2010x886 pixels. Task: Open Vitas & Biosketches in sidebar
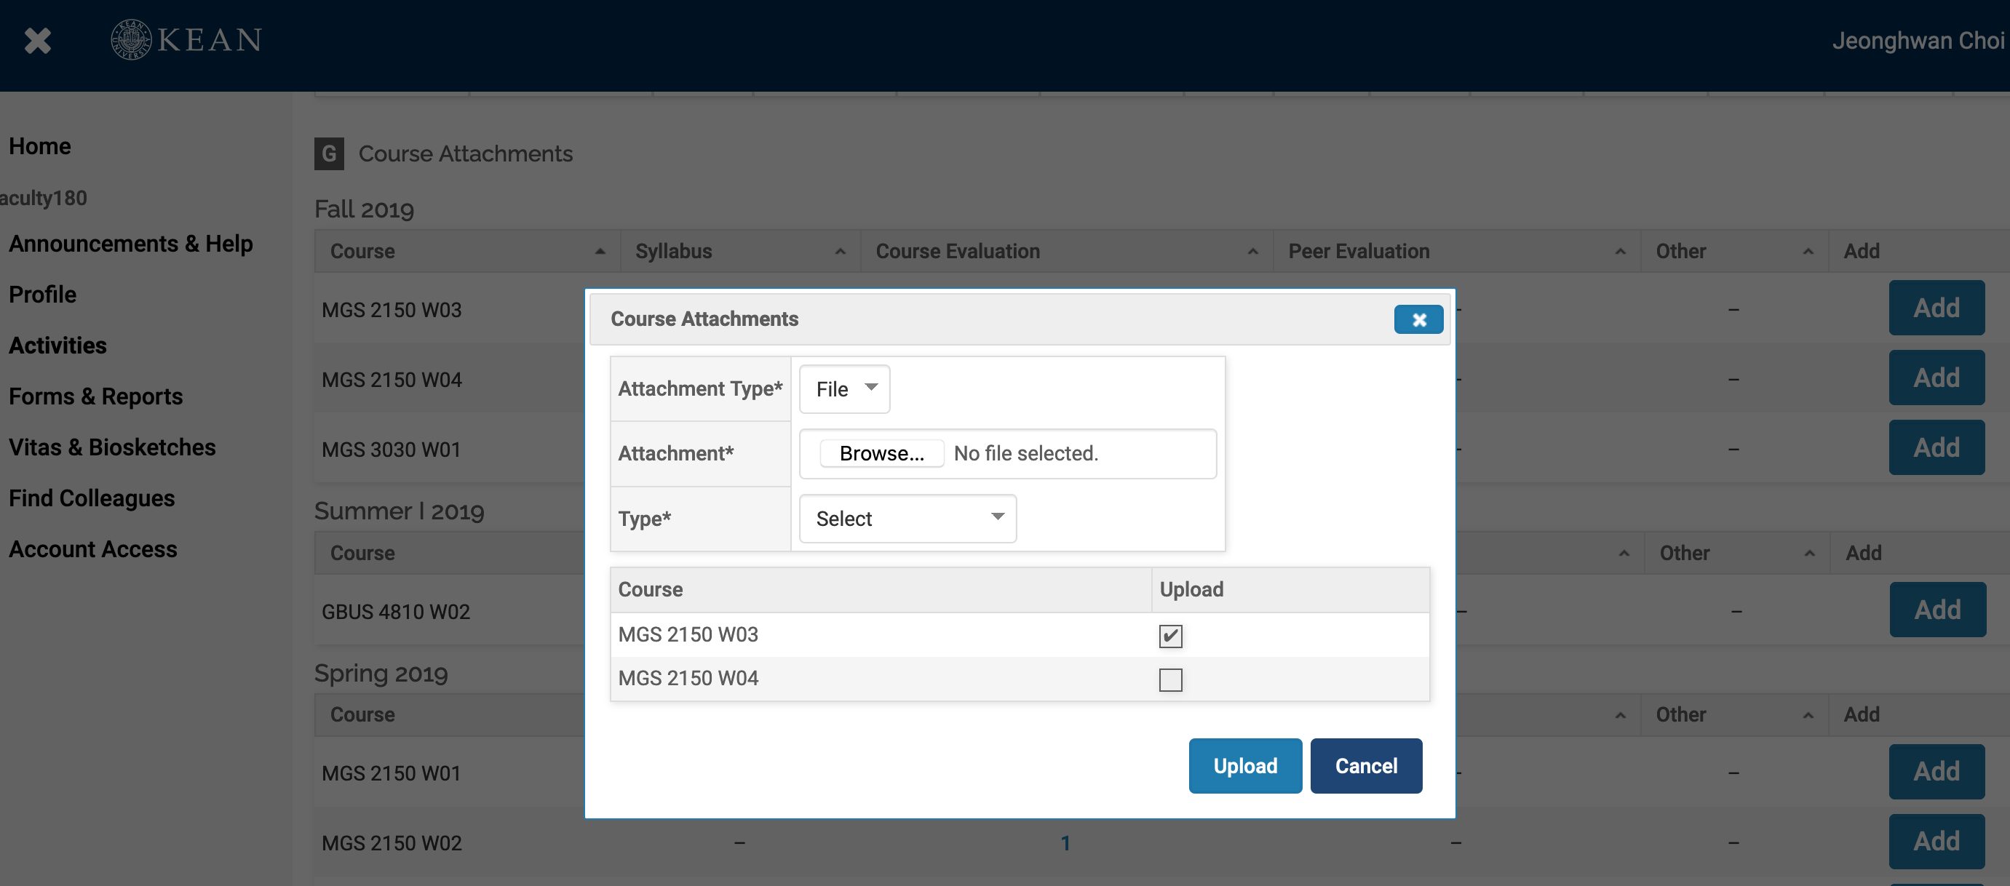point(111,447)
